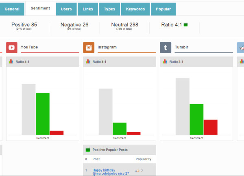Click the Neutral 298 summary stat

tap(125, 26)
